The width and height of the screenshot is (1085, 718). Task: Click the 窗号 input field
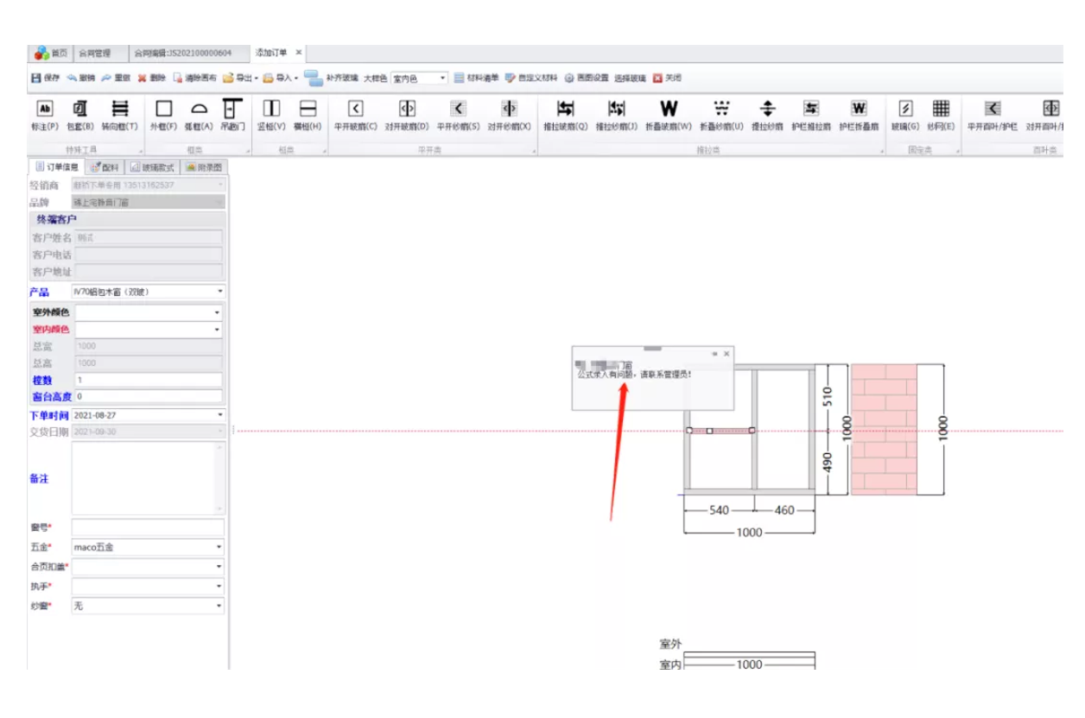click(147, 526)
